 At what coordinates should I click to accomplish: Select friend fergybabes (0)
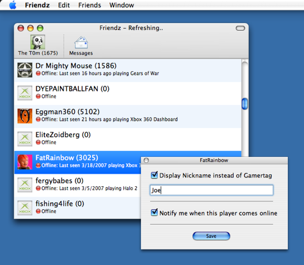click(78, 185)
